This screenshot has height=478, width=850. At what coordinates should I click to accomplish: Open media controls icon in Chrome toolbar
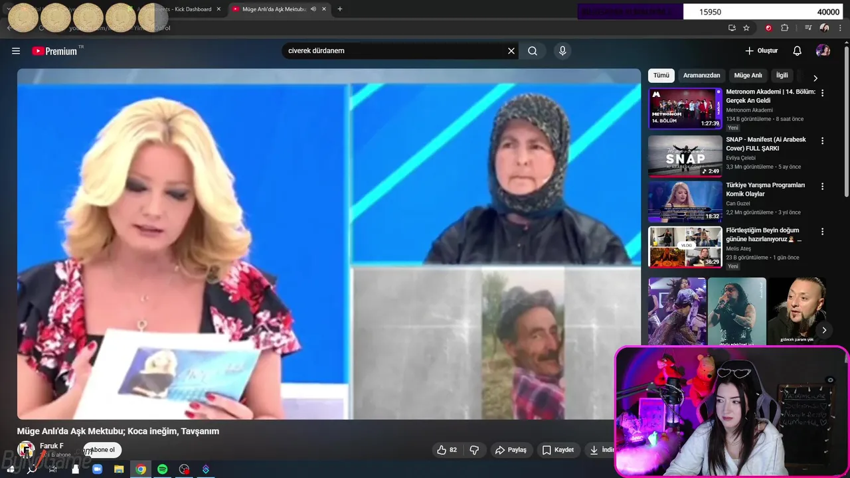click(808, 28)
